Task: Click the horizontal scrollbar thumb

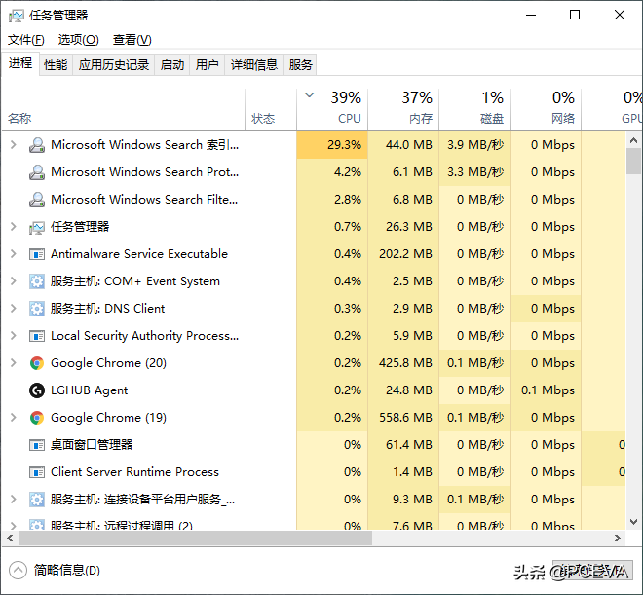Action: coord(195,539)
